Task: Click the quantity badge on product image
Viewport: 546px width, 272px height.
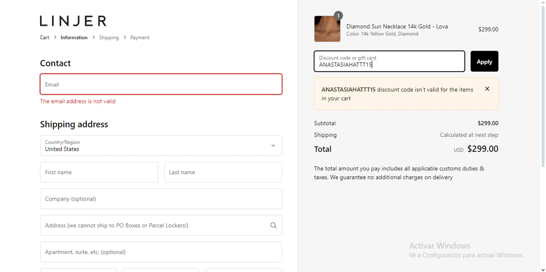Action: pos(338,16)
